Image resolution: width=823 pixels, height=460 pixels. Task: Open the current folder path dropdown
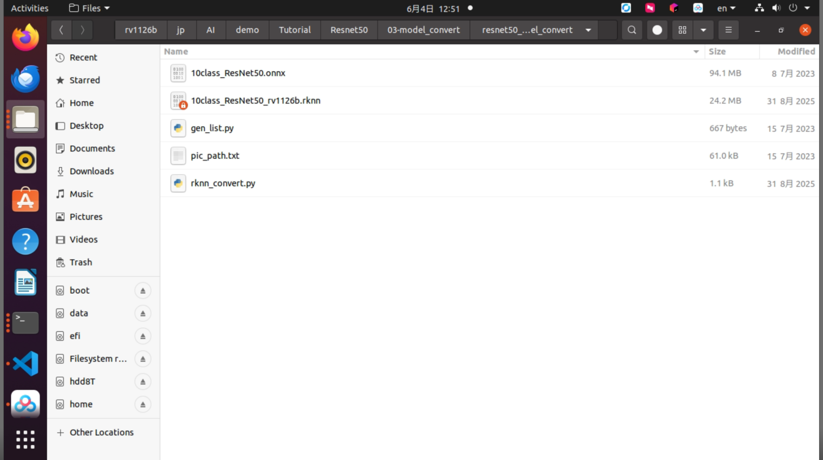pos(588,30)
